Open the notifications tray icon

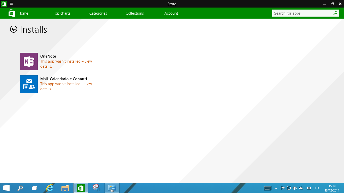click(x=309, y=188)
